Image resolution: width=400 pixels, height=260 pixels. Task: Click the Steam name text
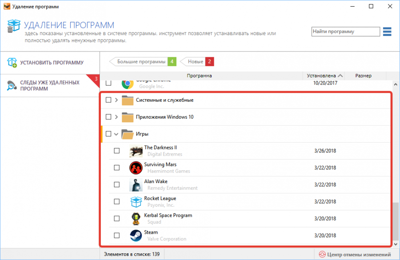151,232
